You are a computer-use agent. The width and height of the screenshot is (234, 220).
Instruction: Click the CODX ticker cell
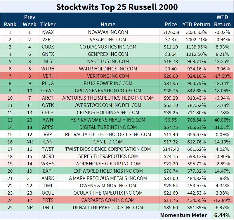click(48, 47)
